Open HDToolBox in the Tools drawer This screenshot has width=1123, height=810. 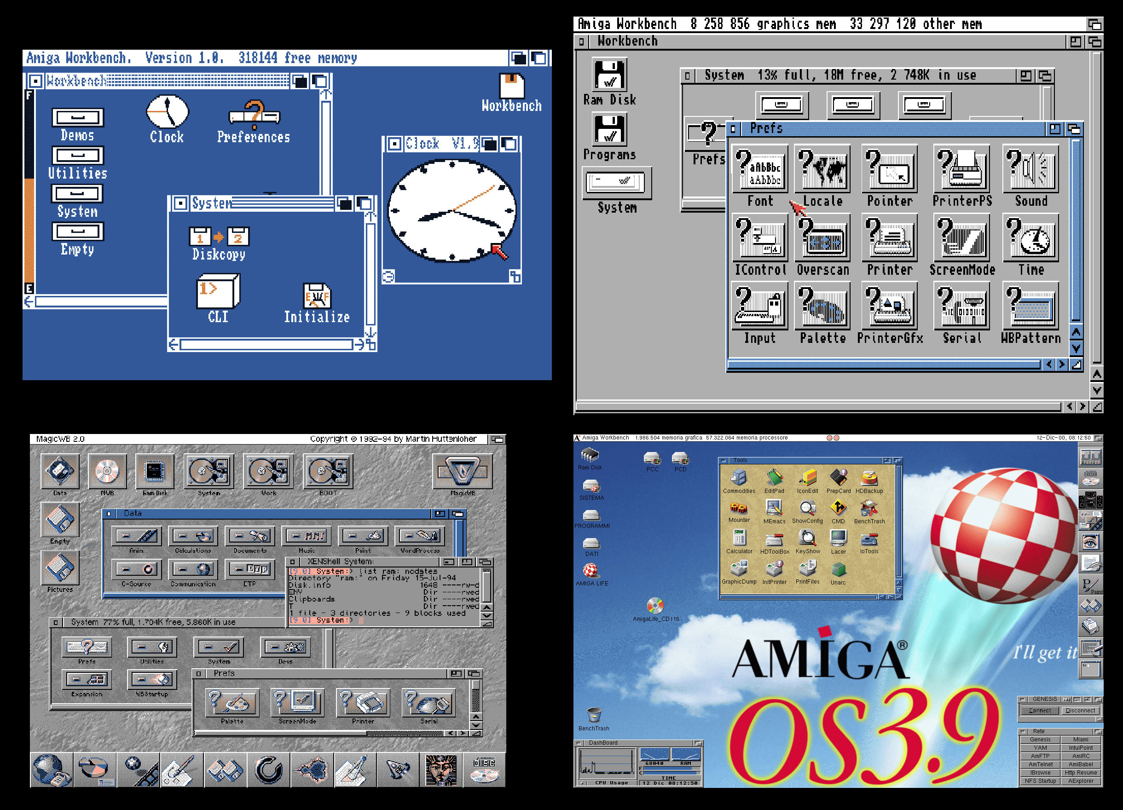(x=775, y=540)
